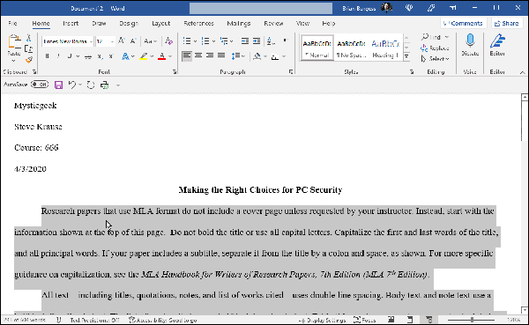529x325 pixels.
Task: Show paragraph marks and hidden symbols
Action: (286, 41)
